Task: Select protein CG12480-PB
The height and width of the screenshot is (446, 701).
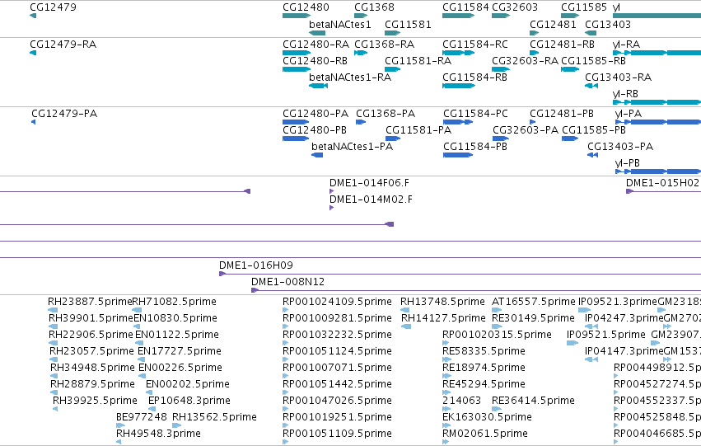Action: pos(315,130)
